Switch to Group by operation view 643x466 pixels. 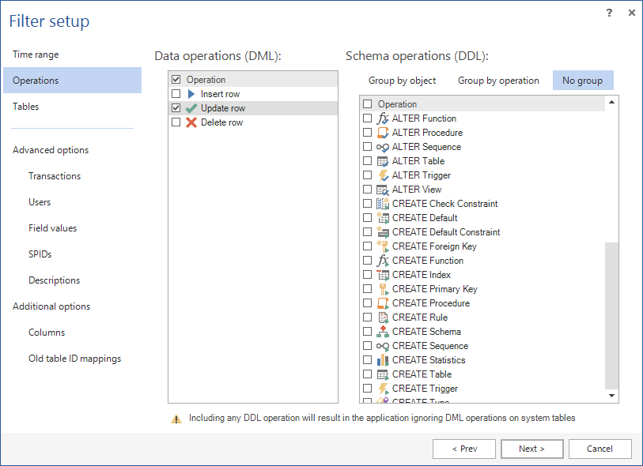pyautogui.click(x=498, y=81)
